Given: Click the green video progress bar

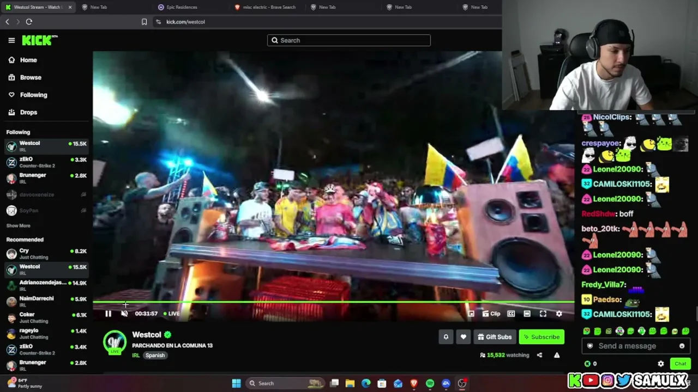Looking at the screenshot, I should [333, 302].
